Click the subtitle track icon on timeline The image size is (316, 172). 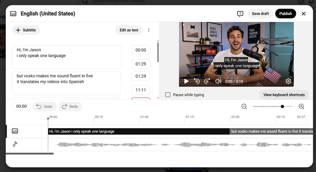coord(15,131)
